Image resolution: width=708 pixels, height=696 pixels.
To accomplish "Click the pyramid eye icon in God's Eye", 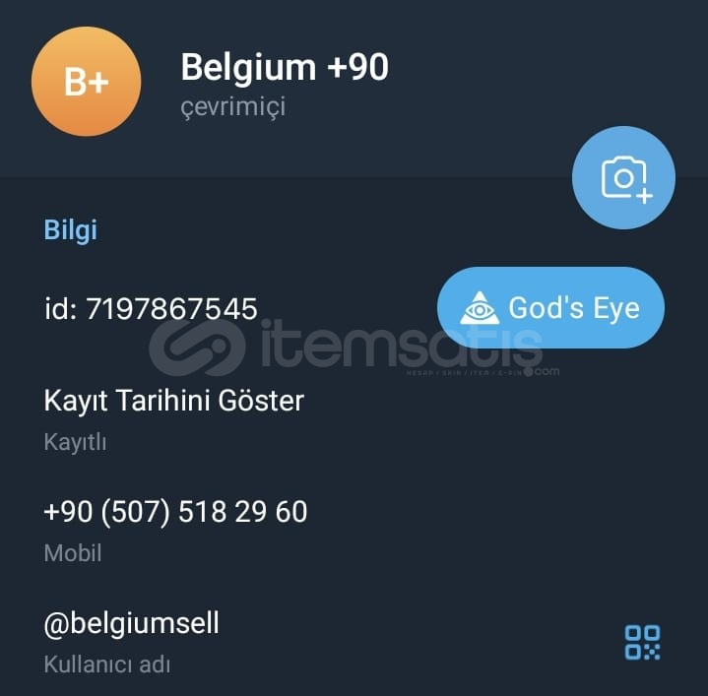I will pyautogui.click(x=480, y=308).
